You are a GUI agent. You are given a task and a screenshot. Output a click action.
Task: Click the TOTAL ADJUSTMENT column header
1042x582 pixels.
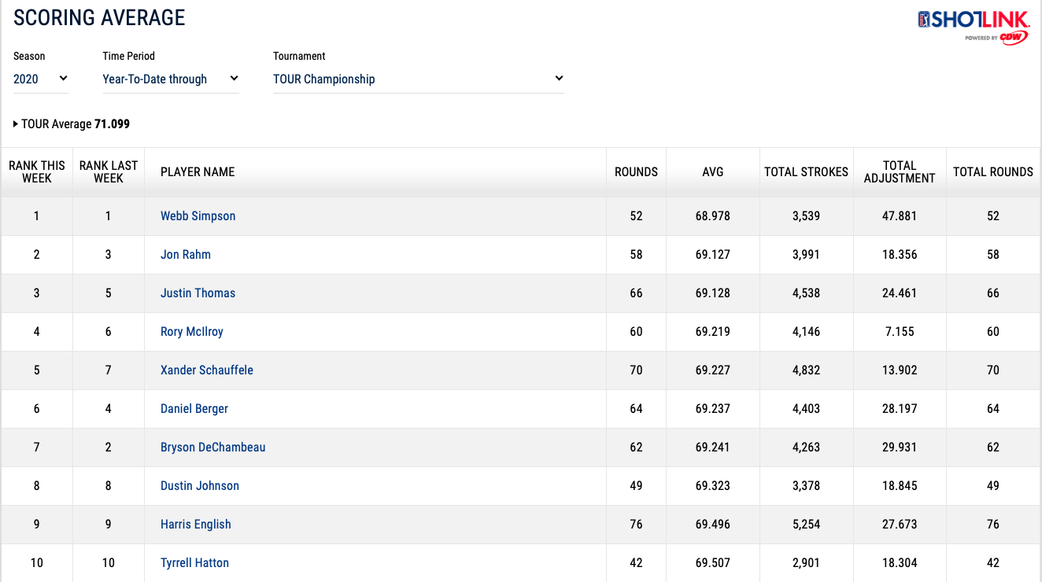[900, 172]
